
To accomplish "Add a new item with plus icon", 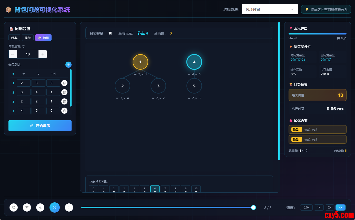I will (68, 65).
